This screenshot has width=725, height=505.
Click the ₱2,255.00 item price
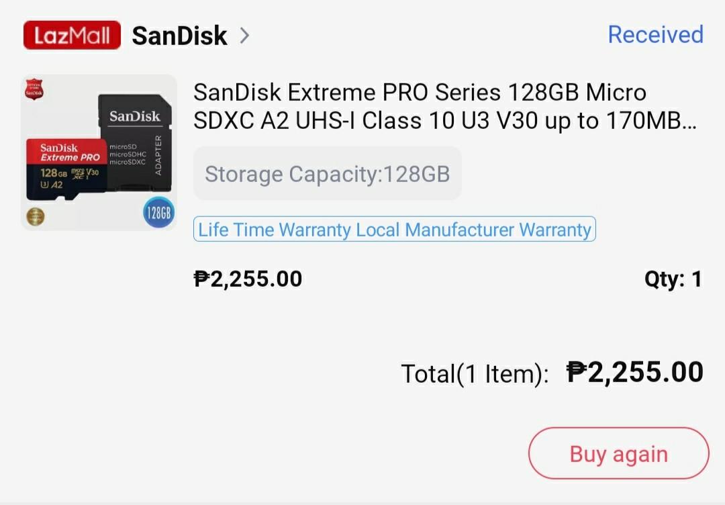(x=247, y=279)
